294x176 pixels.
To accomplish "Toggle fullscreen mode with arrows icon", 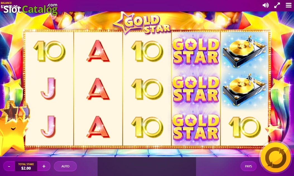I will coord(277,5).
